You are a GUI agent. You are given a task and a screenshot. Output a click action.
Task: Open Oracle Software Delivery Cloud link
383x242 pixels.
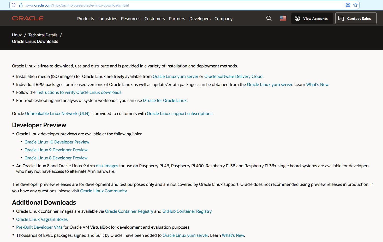click(x=234, y=76)
